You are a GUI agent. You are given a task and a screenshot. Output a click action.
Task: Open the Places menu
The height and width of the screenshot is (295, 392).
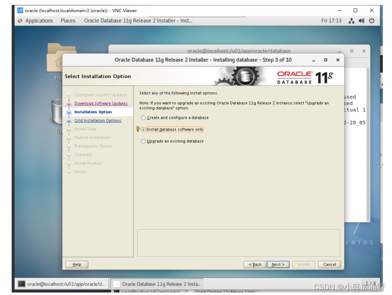click(68, 21)
